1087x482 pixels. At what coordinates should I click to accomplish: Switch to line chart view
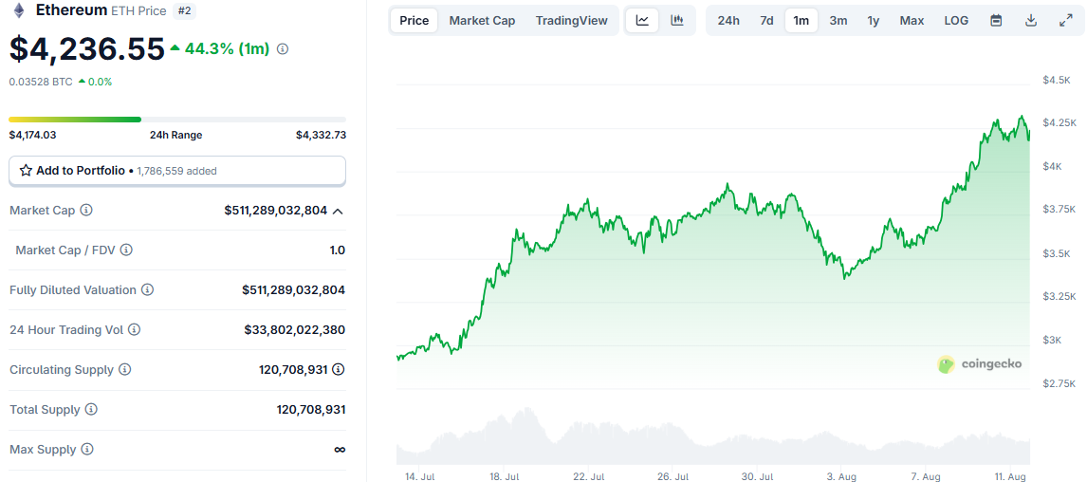pyautogui.click(x=643, y=20)
